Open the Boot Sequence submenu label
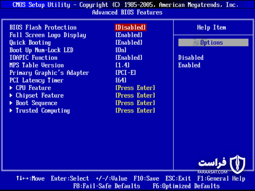Image resolution: width=255 pixels, height=191 pixels. point(36,103)
